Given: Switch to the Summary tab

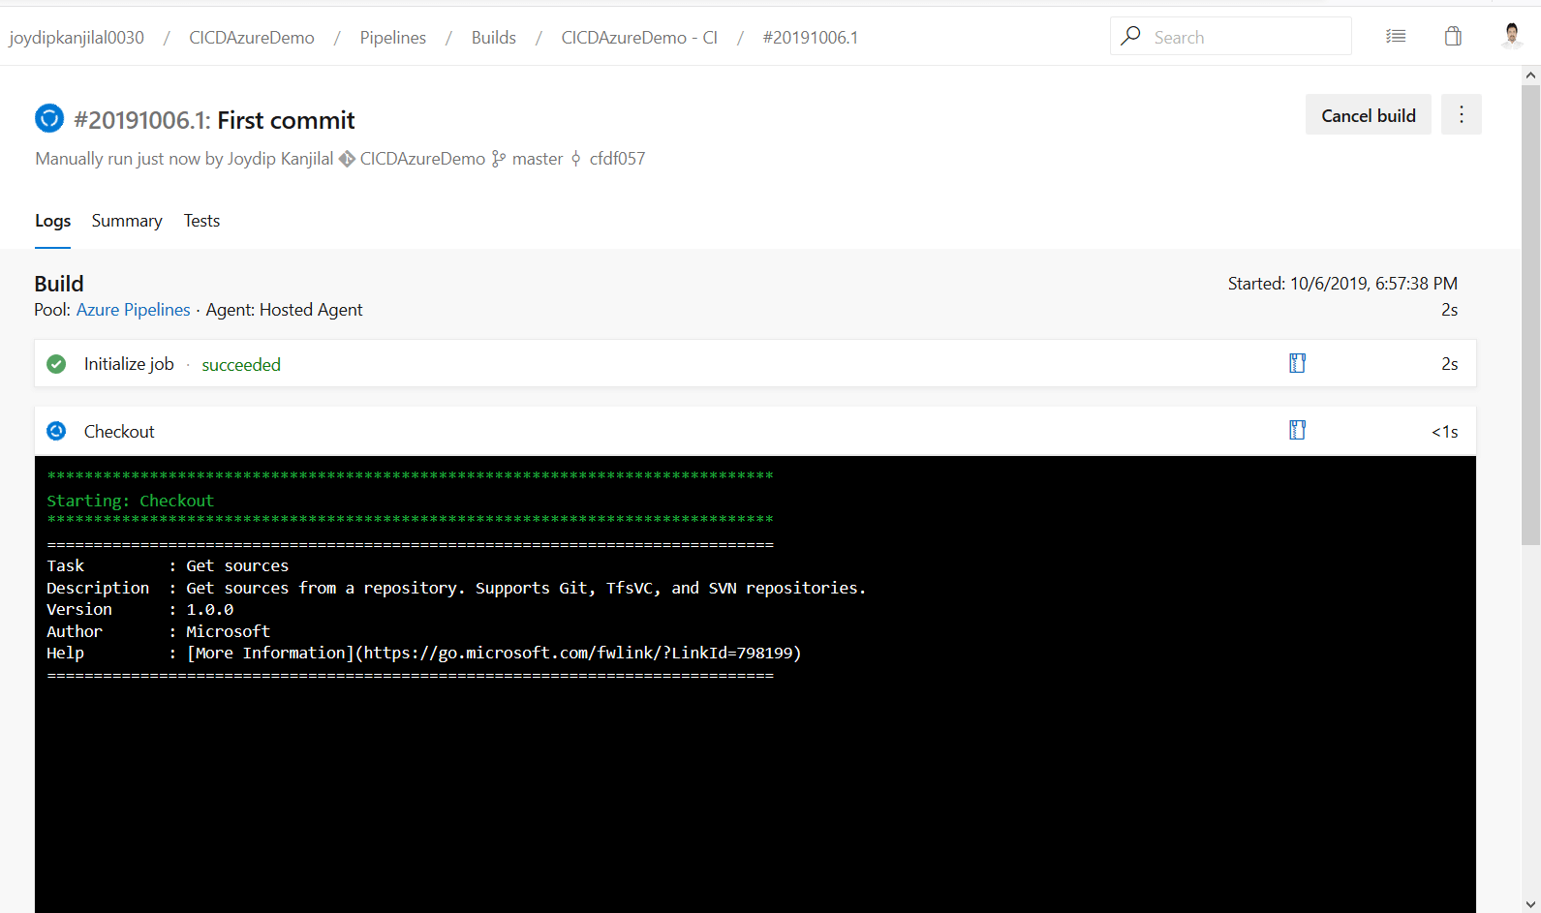Looking at the screenshot, I should click(127, 221).
